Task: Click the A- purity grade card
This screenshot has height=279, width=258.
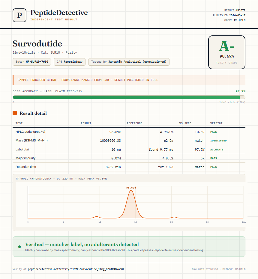Action: [226, 52]
